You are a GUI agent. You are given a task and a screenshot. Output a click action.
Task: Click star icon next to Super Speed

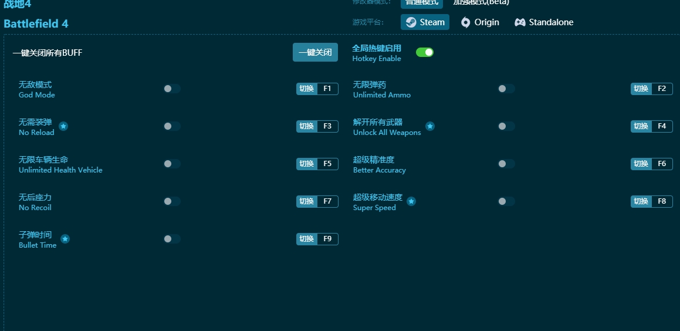pyautogui.click(x=411, y=201)
